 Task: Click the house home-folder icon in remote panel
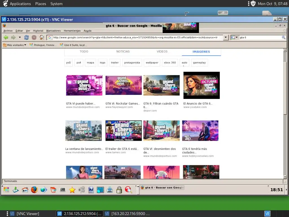coord(25,190)
